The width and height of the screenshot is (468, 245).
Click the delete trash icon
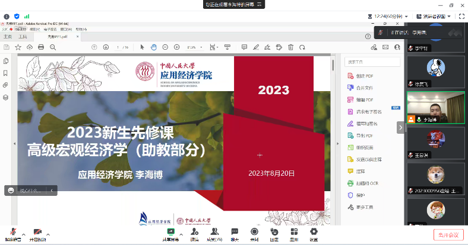(292, 47)
